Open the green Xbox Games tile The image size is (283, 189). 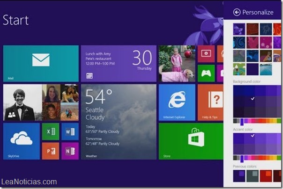206,73
